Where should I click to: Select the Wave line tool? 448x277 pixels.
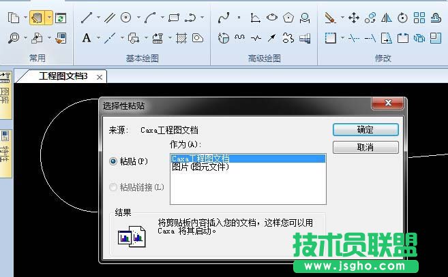click(x=239, y=37)
